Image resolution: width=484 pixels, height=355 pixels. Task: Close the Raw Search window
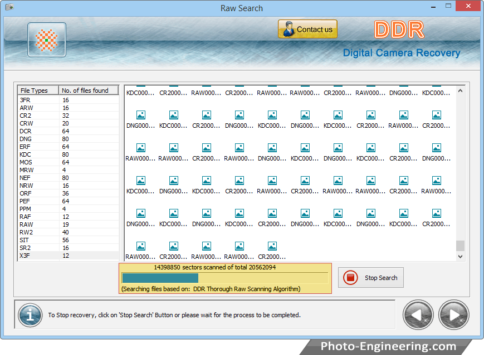click(468, 6)
